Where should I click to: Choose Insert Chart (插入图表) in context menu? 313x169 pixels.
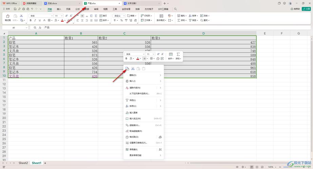point(143,113)
